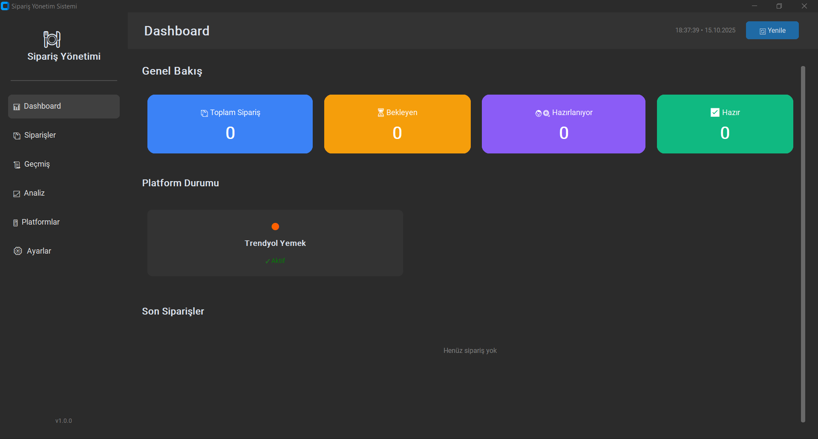The height and width of the screenshot is (439, 818).
Task: Switch to the Analiz section
Action: point(64,194)
